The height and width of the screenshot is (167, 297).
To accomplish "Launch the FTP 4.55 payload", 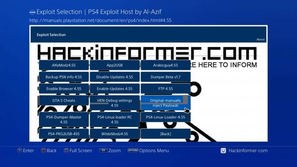I will [x=166, y=89].
